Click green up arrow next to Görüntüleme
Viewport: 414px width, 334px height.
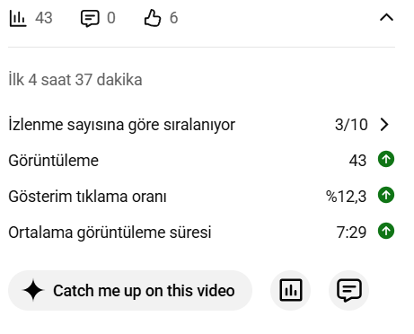click(x=386, y=159)
